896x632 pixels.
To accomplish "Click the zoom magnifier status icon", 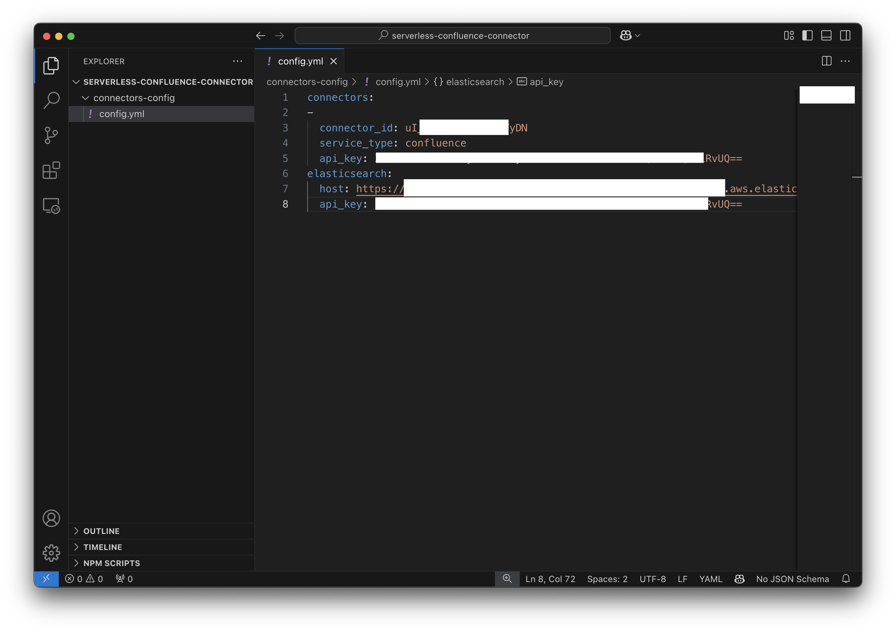I will [507, 579].
